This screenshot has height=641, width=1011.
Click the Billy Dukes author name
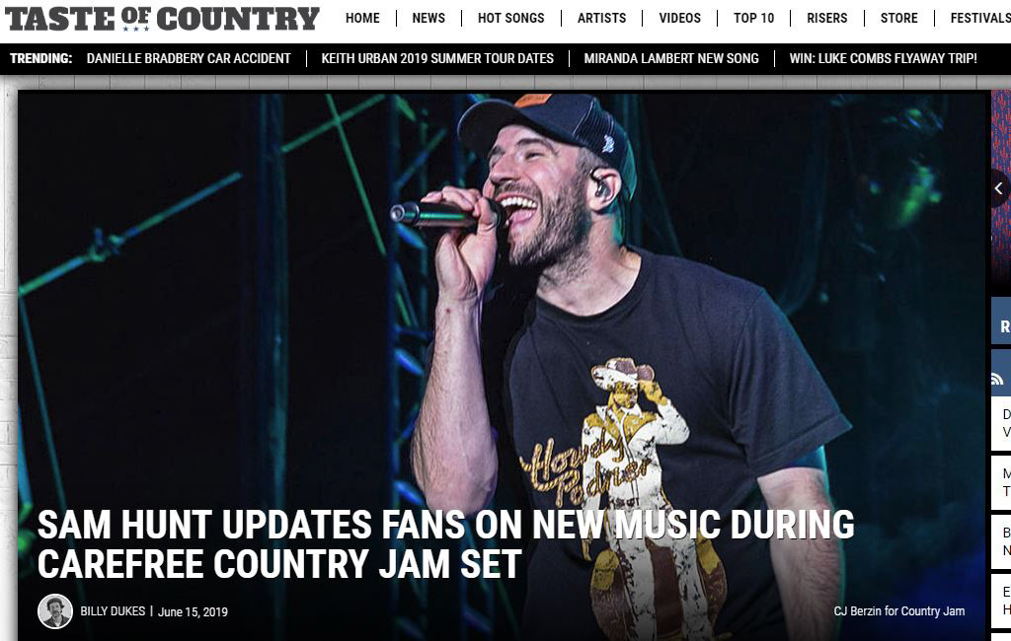(113, 611)
